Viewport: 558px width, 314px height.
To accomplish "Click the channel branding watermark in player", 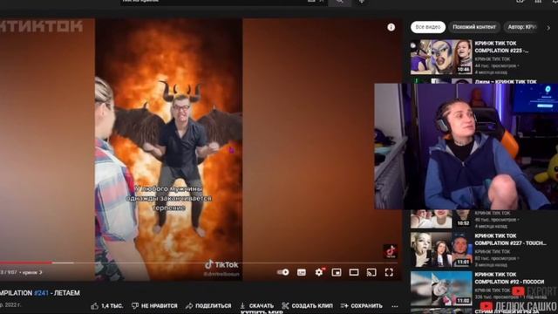I will tap(391, 251).
